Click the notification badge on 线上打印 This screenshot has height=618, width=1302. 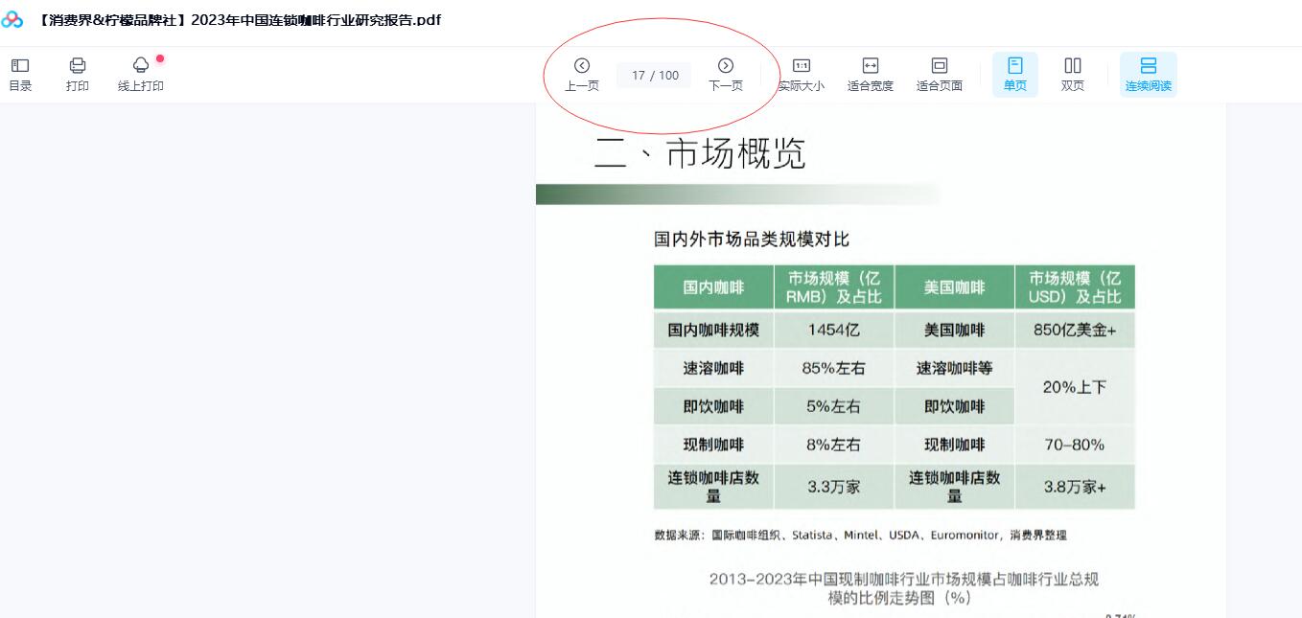click(x=160, y=58)
